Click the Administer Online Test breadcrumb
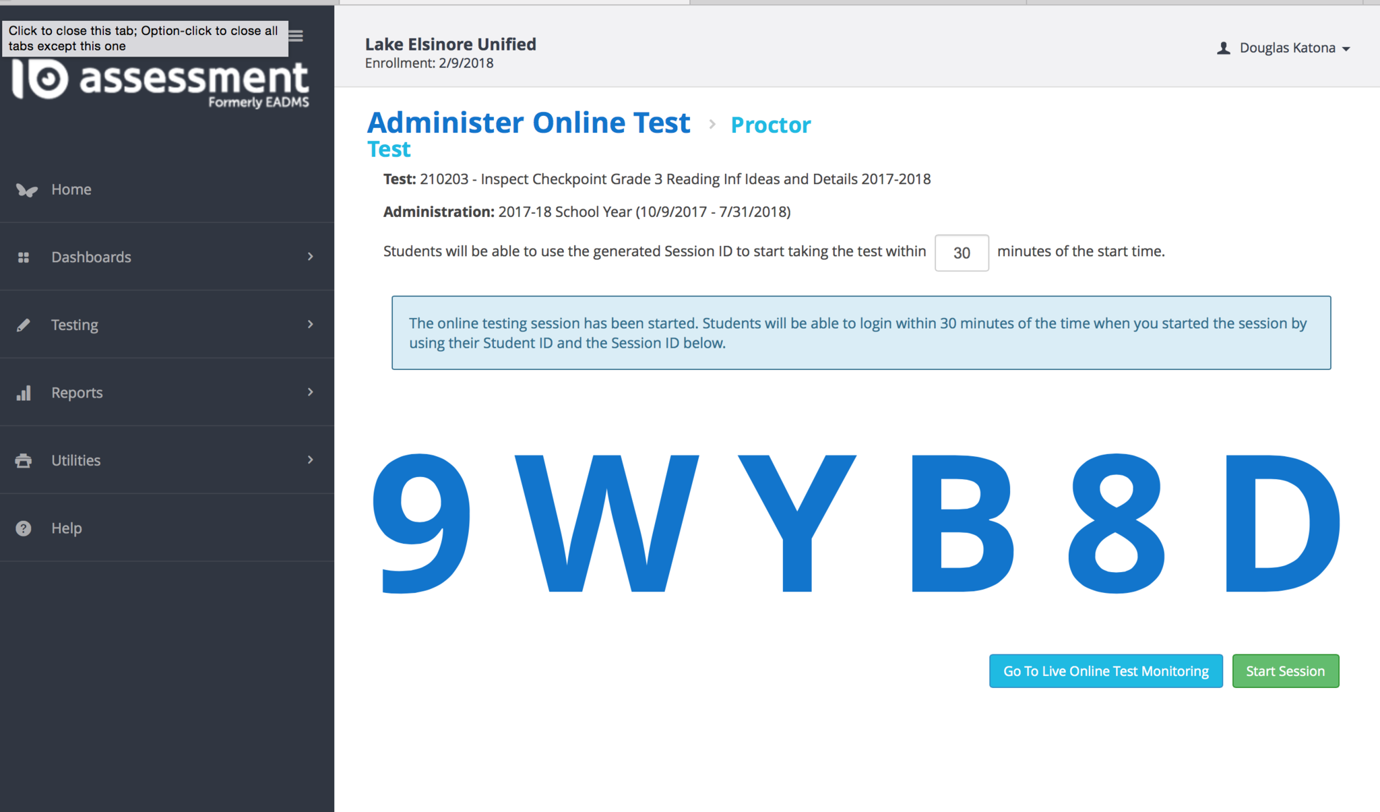The image size is (1380, 812). (x=528, y=123)
